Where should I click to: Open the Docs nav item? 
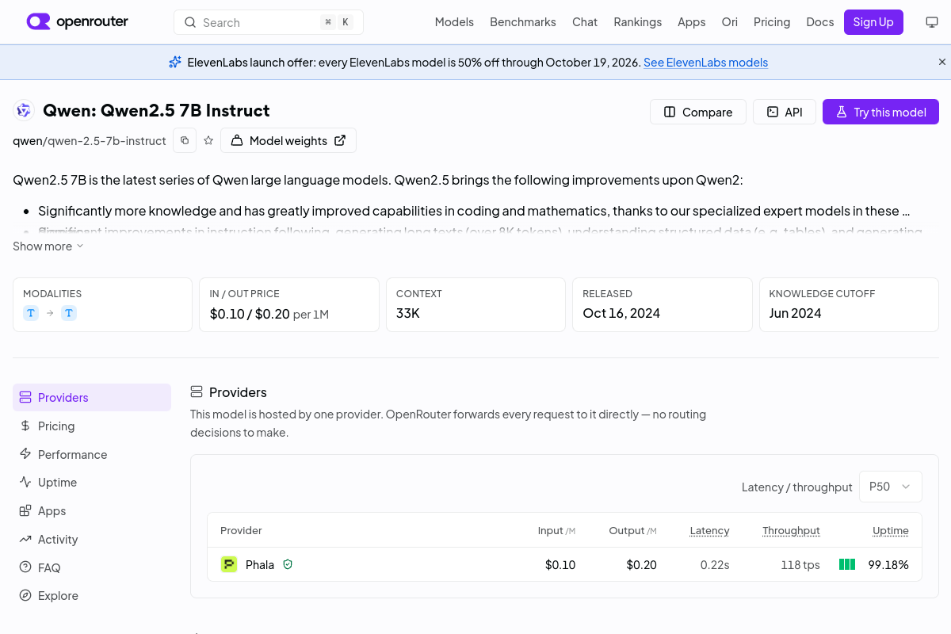click(x=819, y=22)
